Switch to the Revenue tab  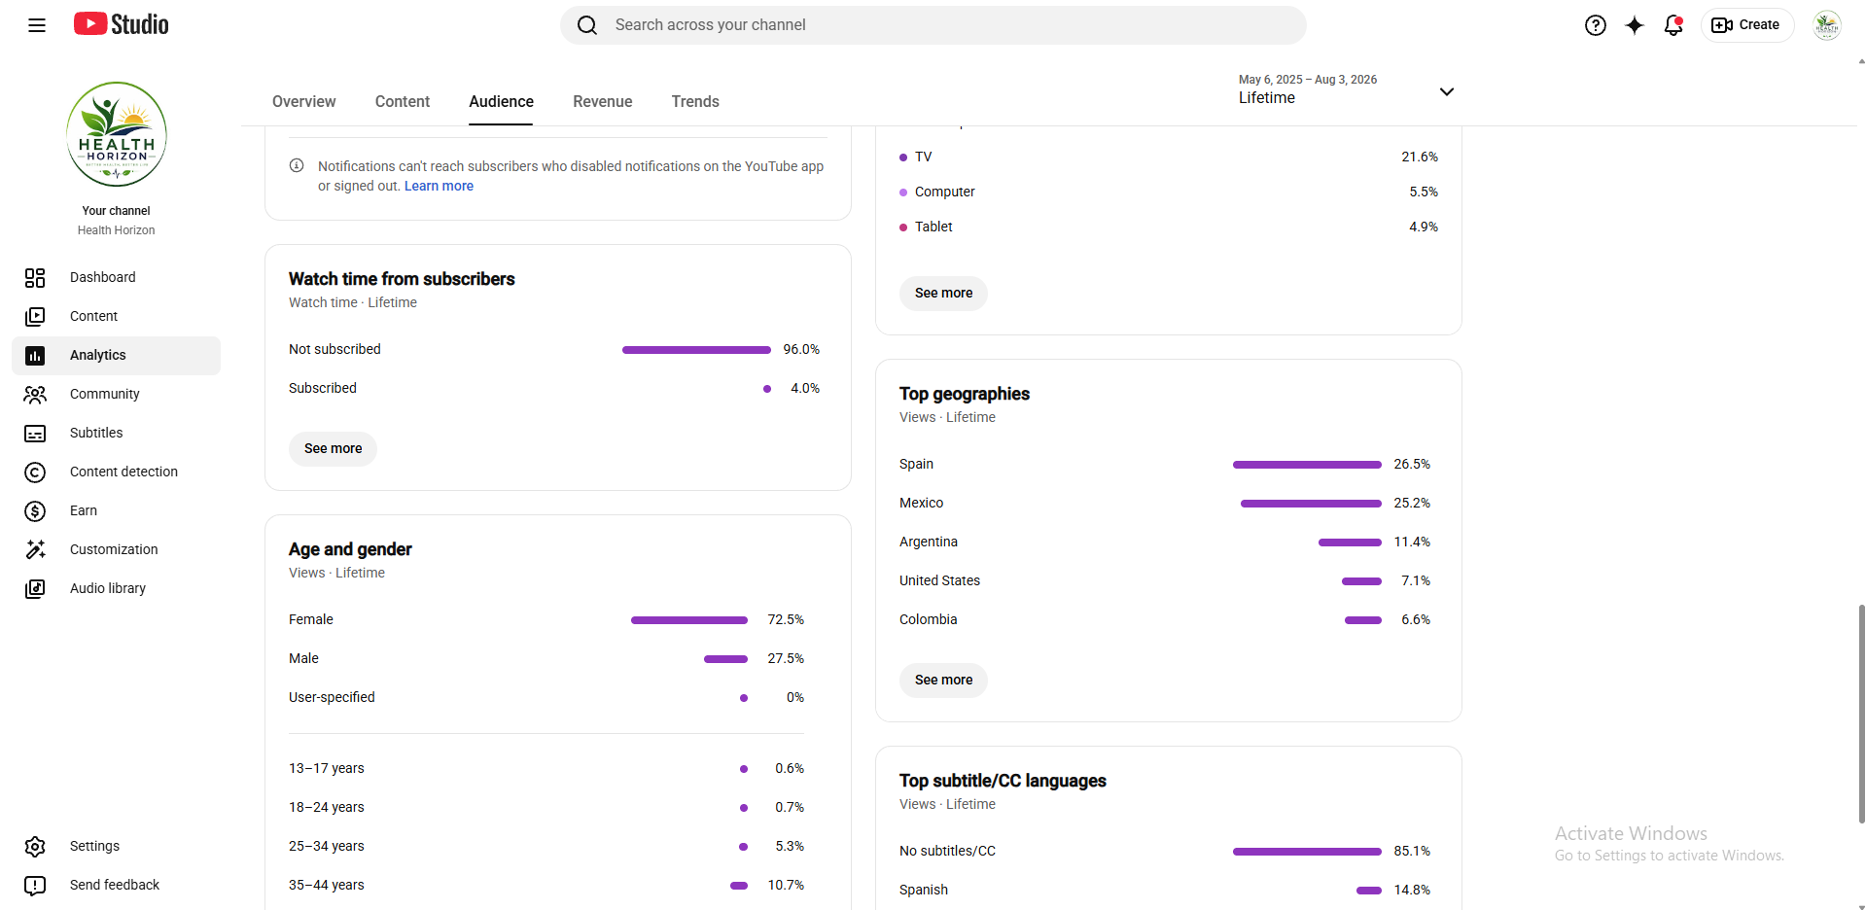[602, 101]
